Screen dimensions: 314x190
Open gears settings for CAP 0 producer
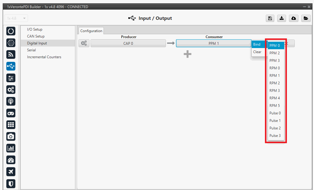pyautogui.click(x=84, y=43)
